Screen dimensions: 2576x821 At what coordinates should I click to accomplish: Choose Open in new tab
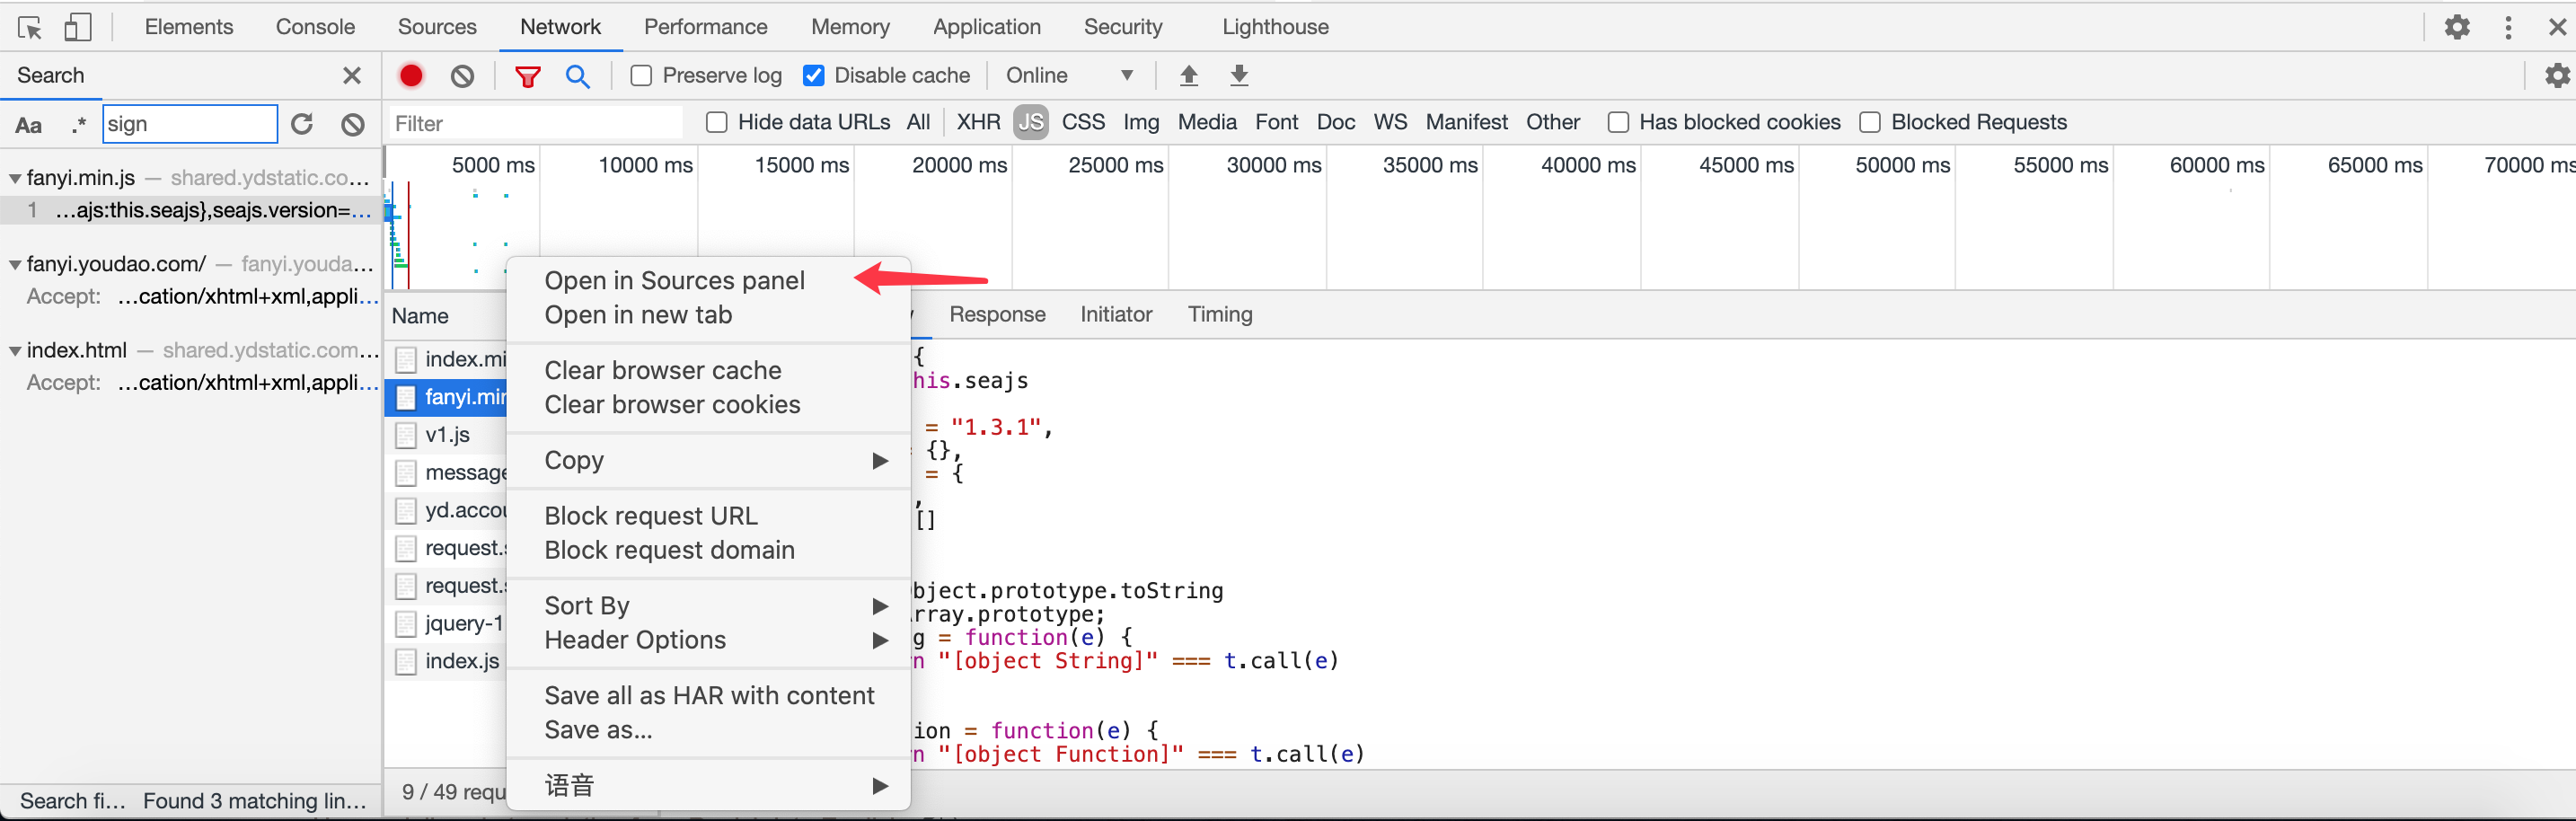708,315
